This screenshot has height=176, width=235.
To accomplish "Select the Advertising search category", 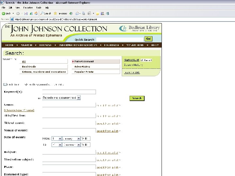I will click(96, 66).
